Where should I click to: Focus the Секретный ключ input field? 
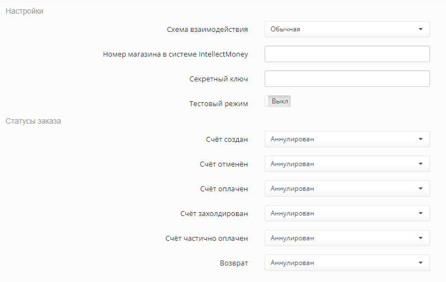pos(347,79)
